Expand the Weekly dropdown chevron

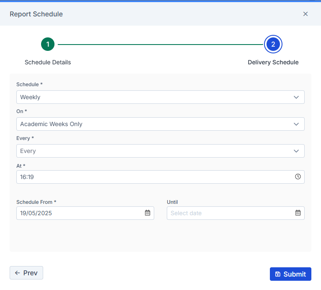pos(296,97)
